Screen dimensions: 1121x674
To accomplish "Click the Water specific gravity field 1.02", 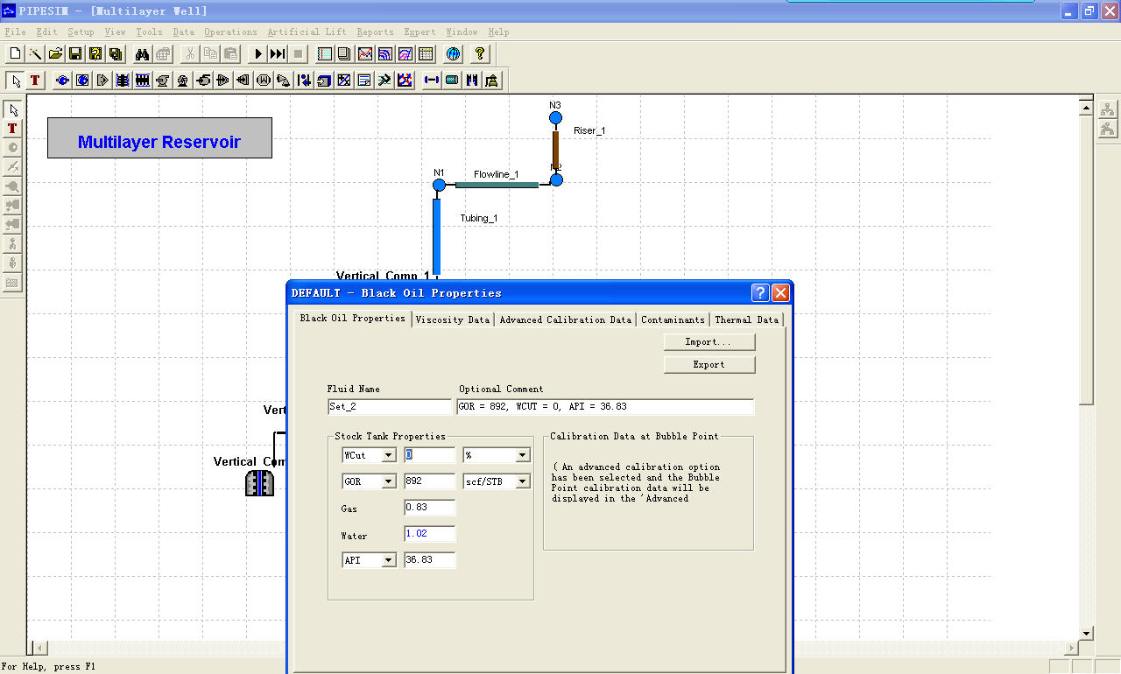I will [430, 534].
